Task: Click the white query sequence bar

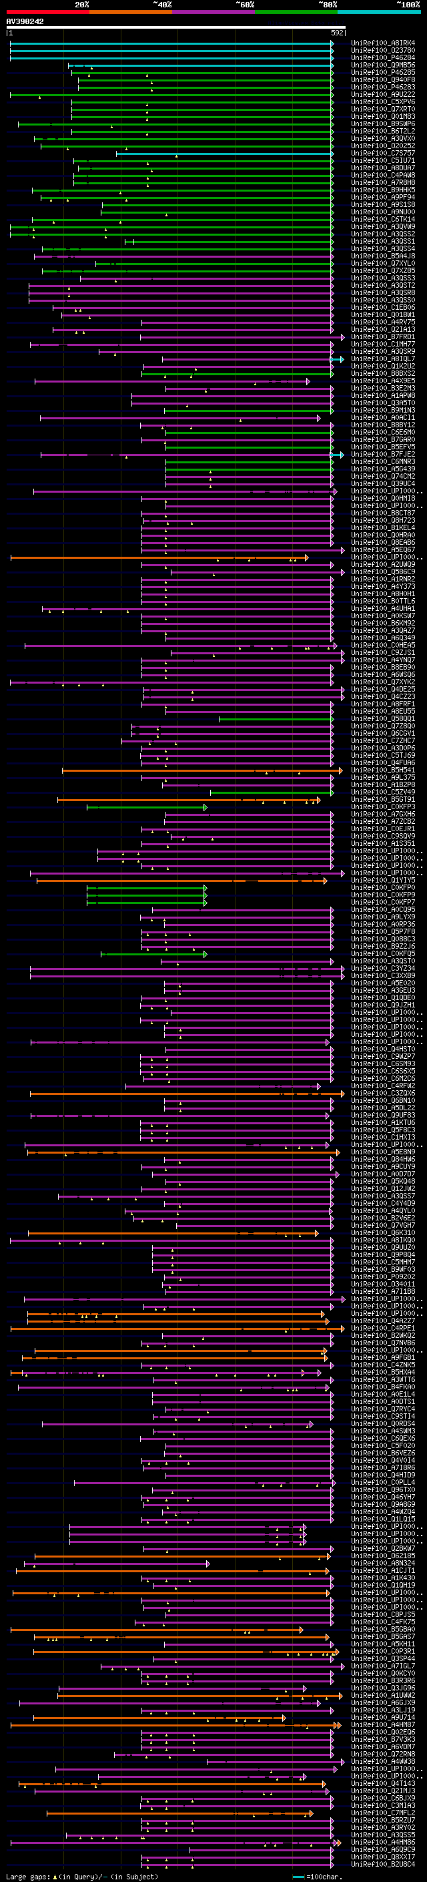Action: (x=176, y=28)
